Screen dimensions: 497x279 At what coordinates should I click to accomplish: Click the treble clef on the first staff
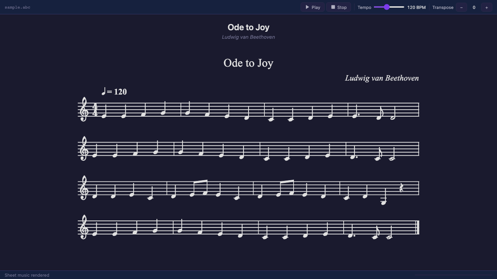coord(84,109)
